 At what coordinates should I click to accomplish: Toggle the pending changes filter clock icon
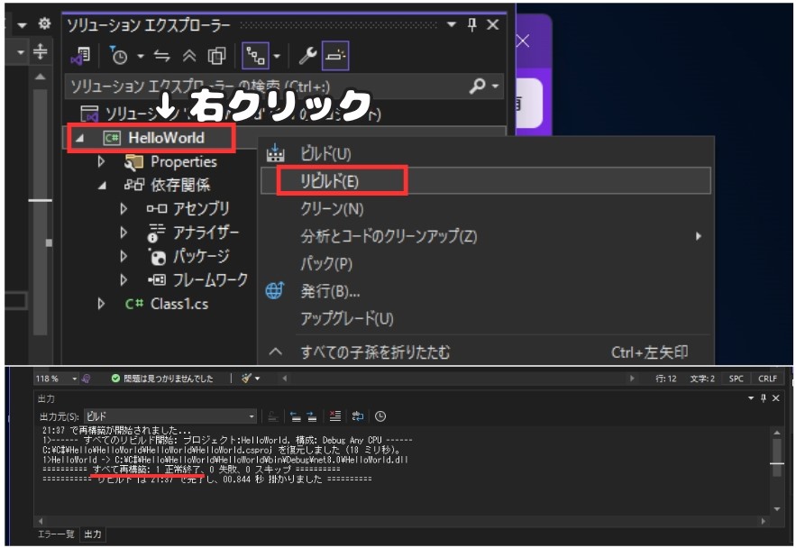[118, 56]
